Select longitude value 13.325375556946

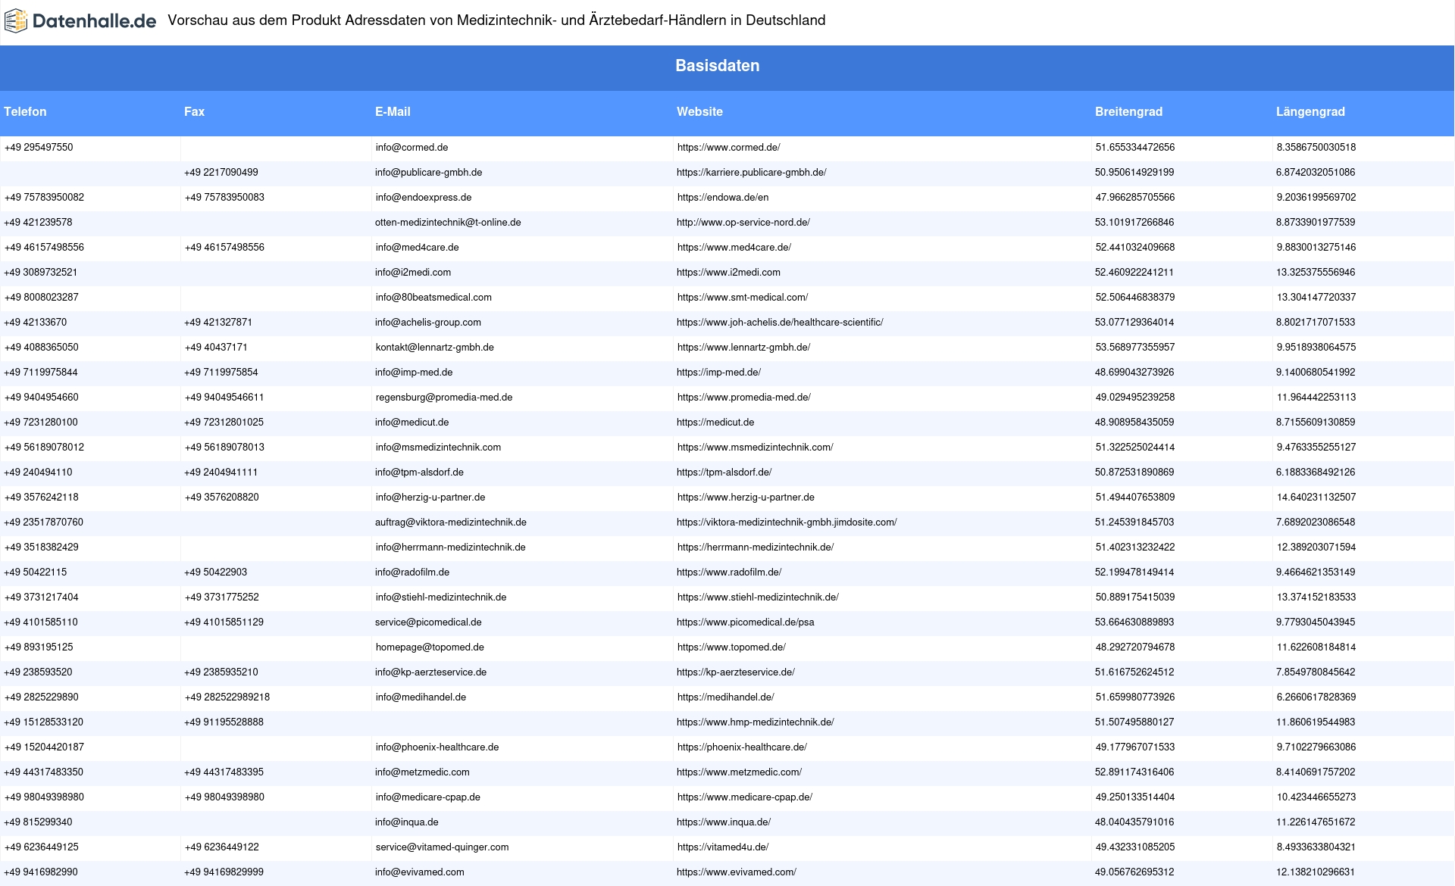point(1316,273)
